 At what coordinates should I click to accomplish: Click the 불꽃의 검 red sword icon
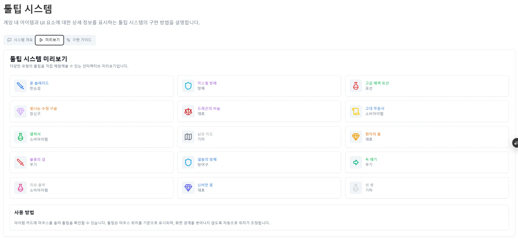click(x=20, y=162)
